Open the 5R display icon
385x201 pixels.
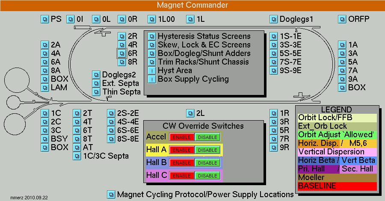click(274, 130)
